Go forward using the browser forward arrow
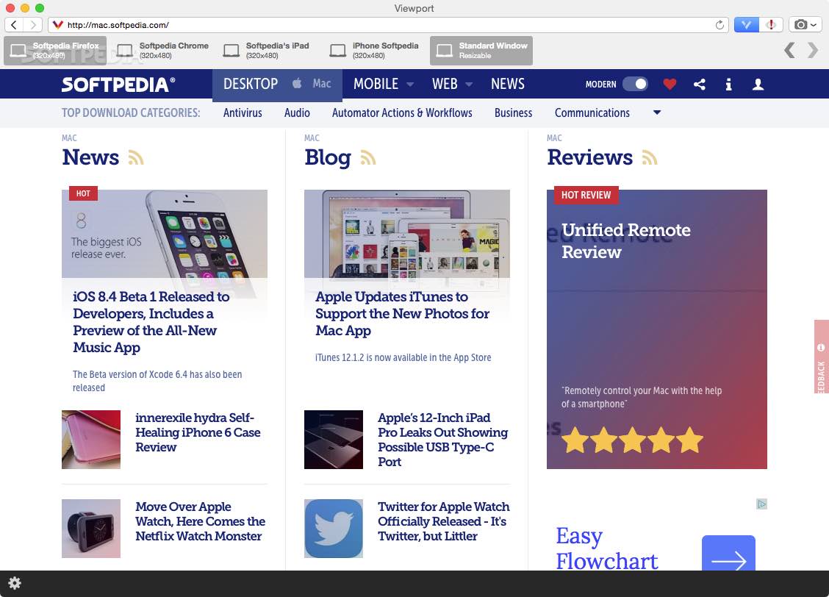 tap(33, 25)
